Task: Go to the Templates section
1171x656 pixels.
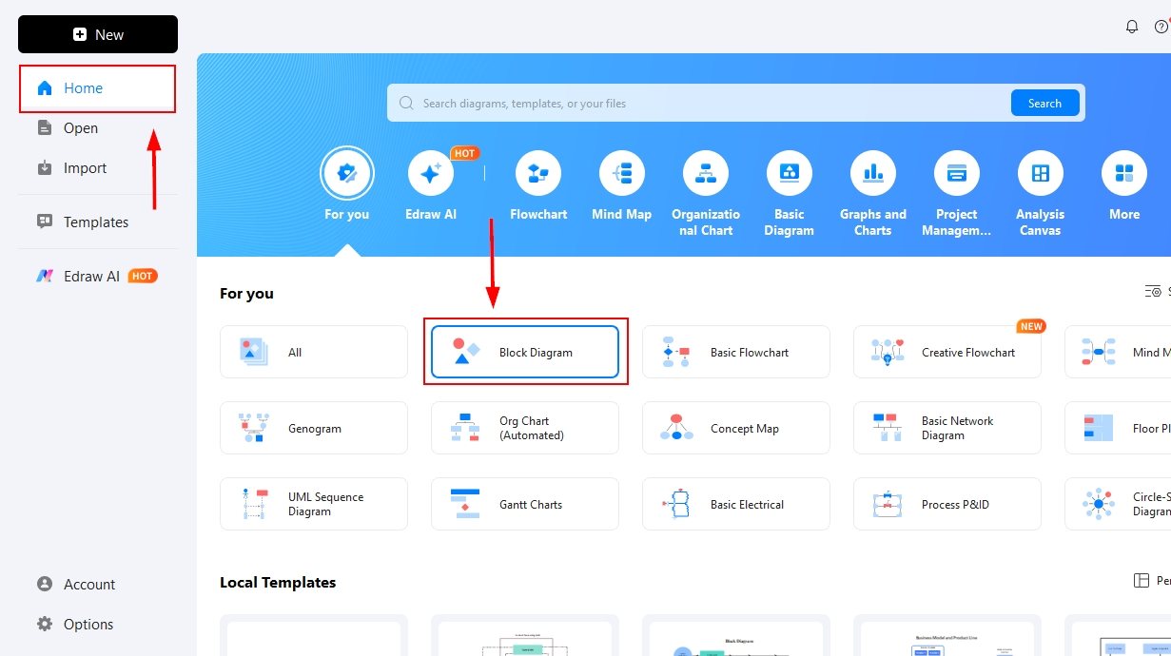Action: tap(95, 222)
